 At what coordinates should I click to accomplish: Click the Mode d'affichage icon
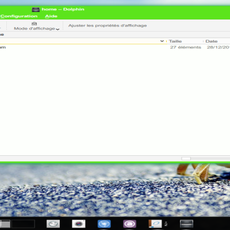[34, 24]
